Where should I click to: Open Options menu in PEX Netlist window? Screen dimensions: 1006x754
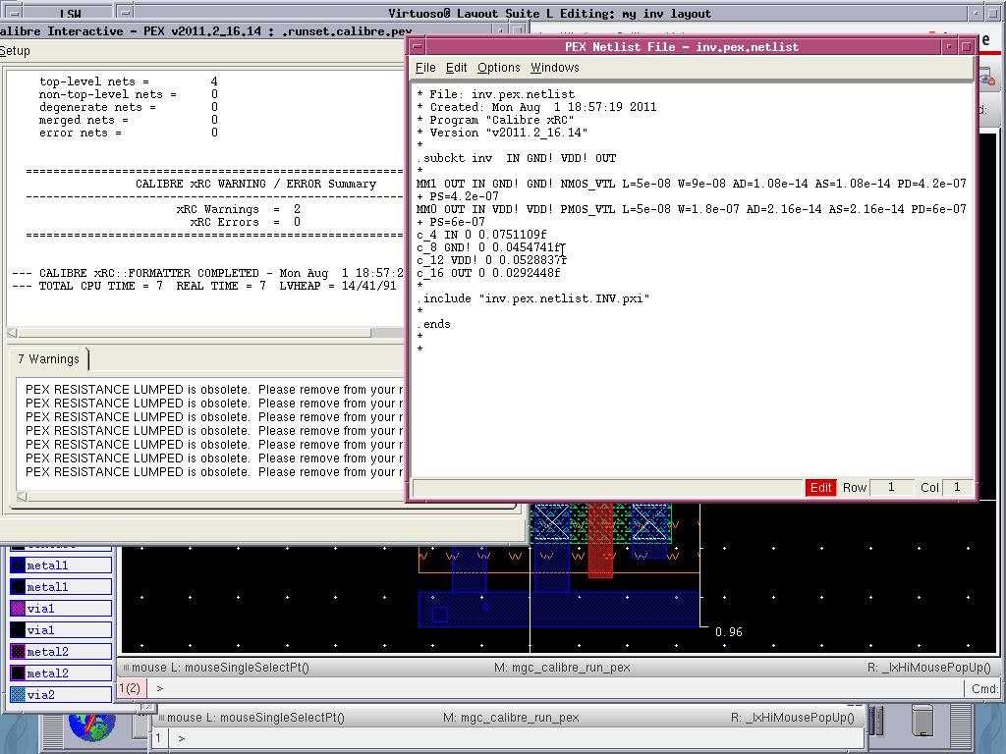tap(498, 68)
